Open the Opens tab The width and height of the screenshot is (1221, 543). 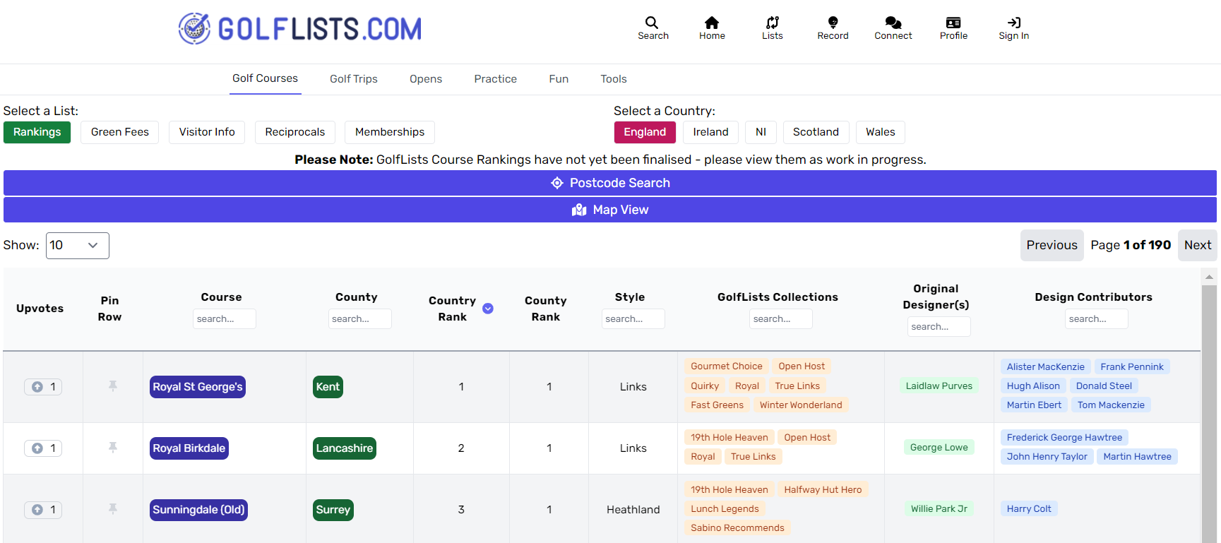tap(426, 79)
